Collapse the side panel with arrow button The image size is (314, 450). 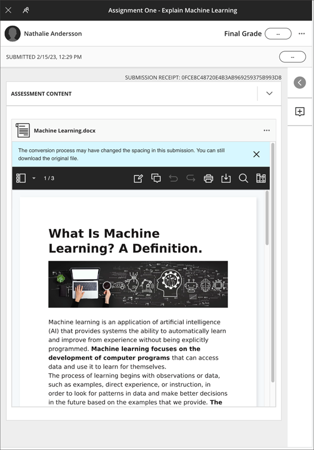pos(300,82)
